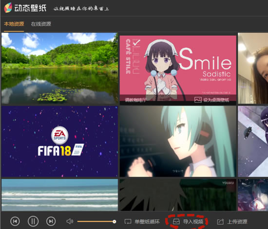Switch to the 在线资源 tab
Screen dimensions: 268x229
tap(41, 24)
